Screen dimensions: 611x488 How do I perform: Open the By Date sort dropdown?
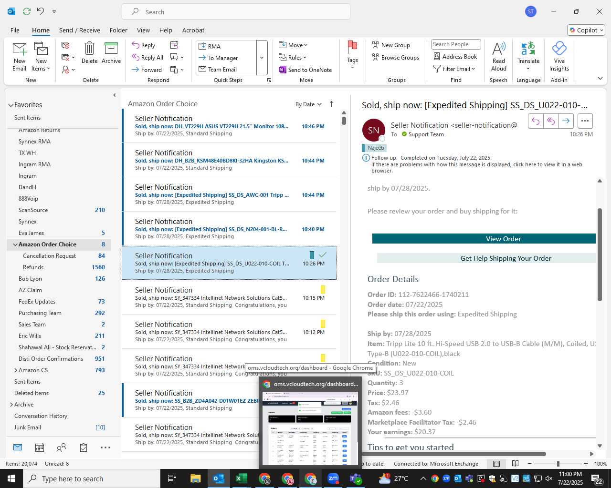(x=308, y=104)
